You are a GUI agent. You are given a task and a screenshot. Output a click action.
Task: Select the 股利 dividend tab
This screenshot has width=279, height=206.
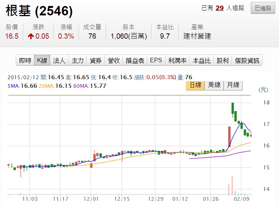click(x=223, y=60)
